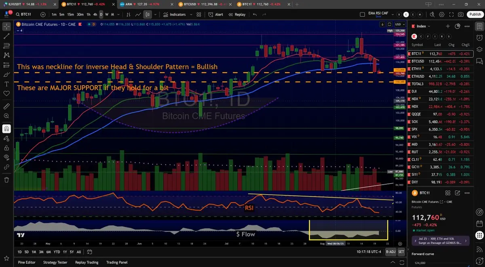Select the brush drawing tool

pos(6,74)
